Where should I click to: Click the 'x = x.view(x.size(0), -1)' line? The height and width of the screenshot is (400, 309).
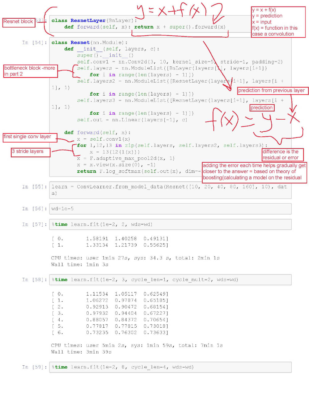pyautogui.click(x=116, y=165)
